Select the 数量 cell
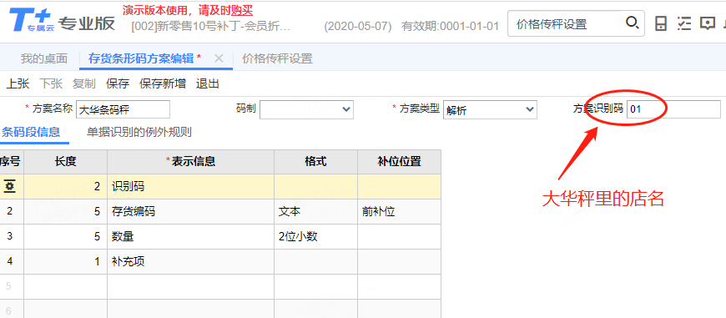The height and width of the screenshot is (318, 726). point(191,236)
